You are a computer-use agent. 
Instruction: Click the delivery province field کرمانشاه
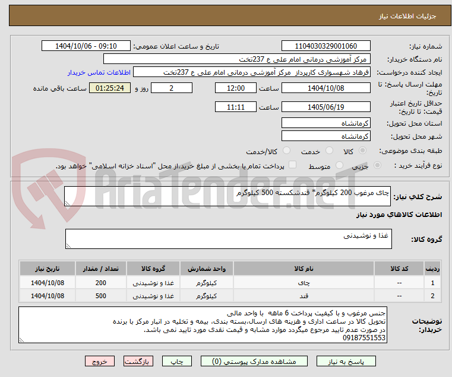[x=325, y=123]
